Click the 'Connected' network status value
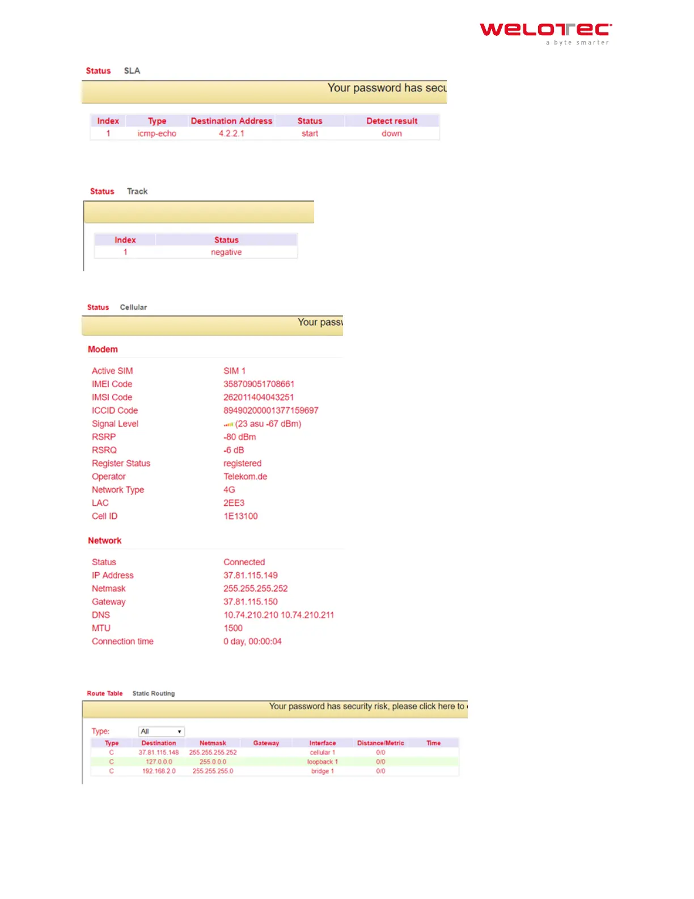The image size is (694, 899). point(244,562)
